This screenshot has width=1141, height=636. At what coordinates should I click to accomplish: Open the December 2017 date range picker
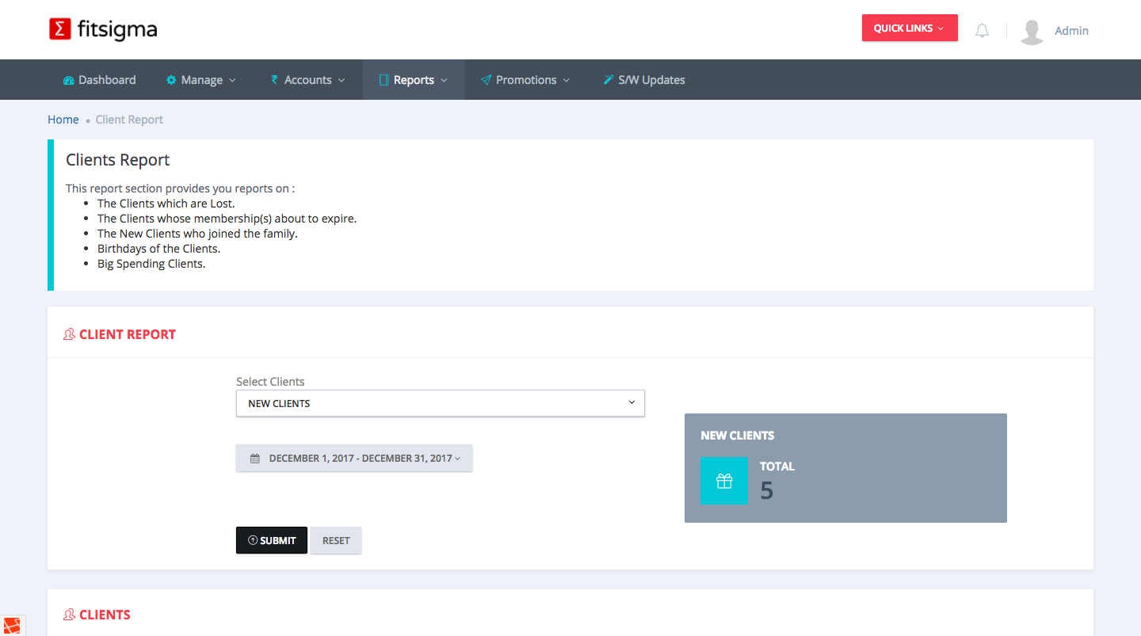pos(354,459)
